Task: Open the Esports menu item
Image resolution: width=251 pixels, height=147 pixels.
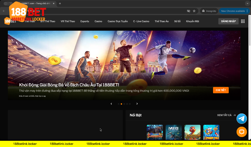Action: click(85, 21)
